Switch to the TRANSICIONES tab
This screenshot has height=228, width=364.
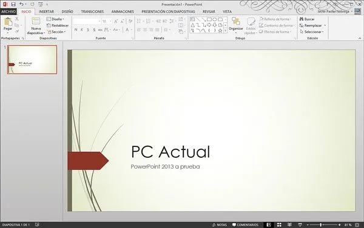(92, 11)
